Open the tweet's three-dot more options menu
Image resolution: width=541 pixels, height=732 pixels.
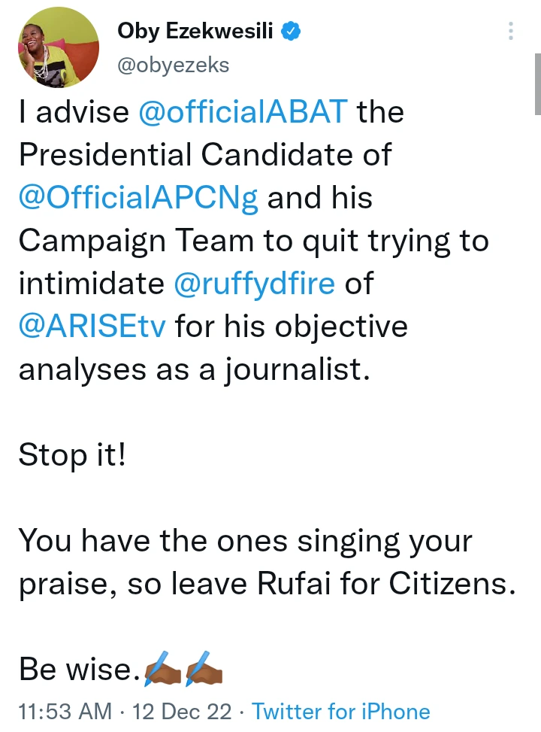[511, 31]
